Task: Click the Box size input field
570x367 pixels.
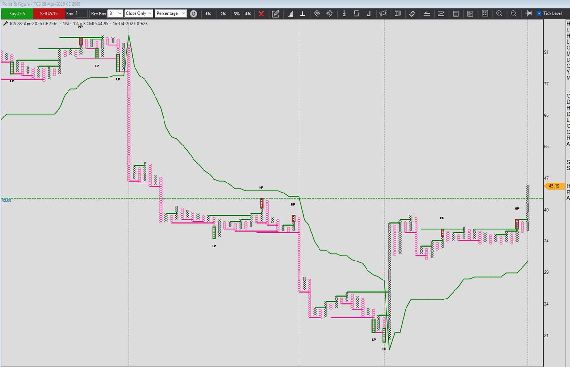Action: [81, 13]
